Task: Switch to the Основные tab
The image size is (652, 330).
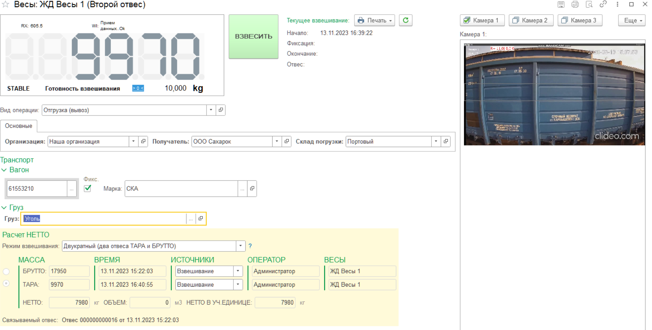Action: click(x=19, y=126)
